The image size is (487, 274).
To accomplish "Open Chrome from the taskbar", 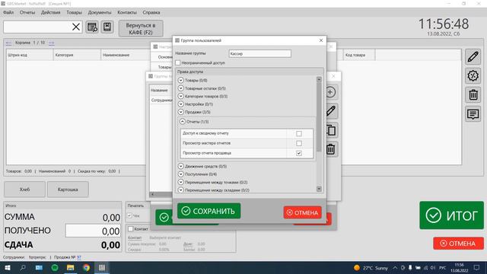I will click(86, 268).
